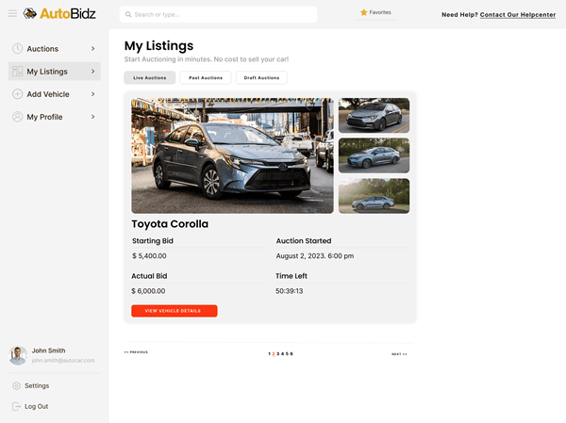
Task: Click the John Smith name
Action: tap(49, 350)
